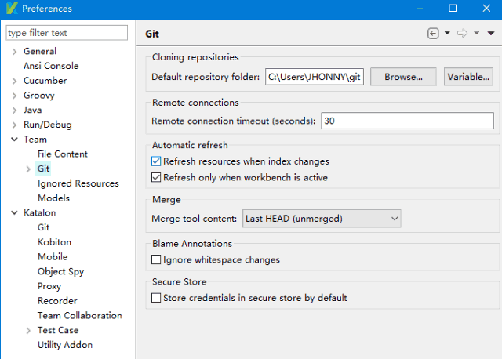This screenshot has width=502, height=359.
Task: Enable Ignore whitespace changes checkbox
Action: [x=156, y=259]
